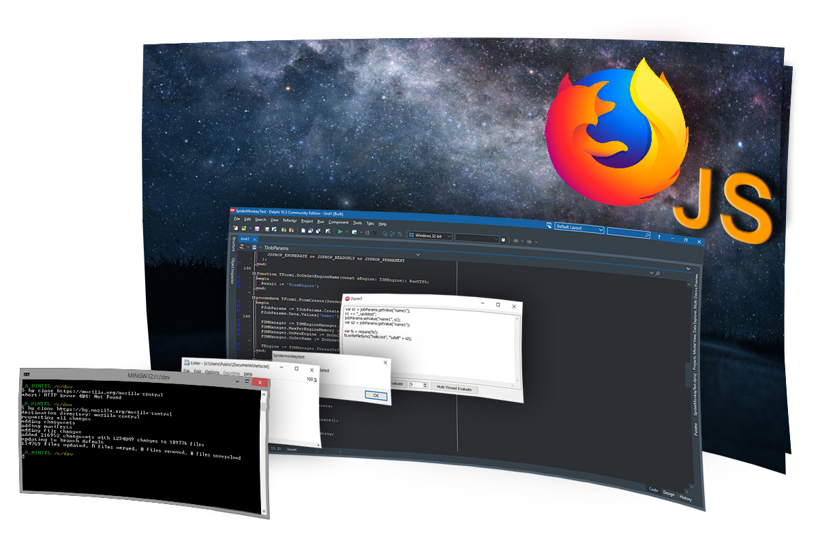Open the Component menu in Delphi

click(338, 221)
